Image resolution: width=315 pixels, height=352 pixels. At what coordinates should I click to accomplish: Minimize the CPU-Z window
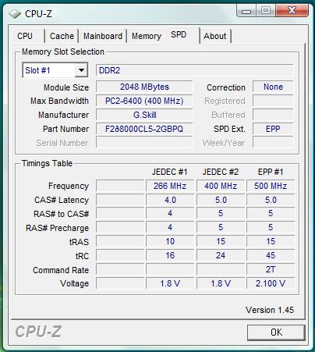pos(246,11)
